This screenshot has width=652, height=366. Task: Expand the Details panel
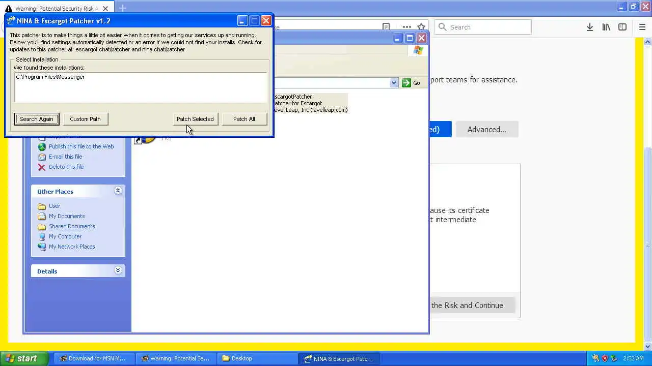coord(118,270)
